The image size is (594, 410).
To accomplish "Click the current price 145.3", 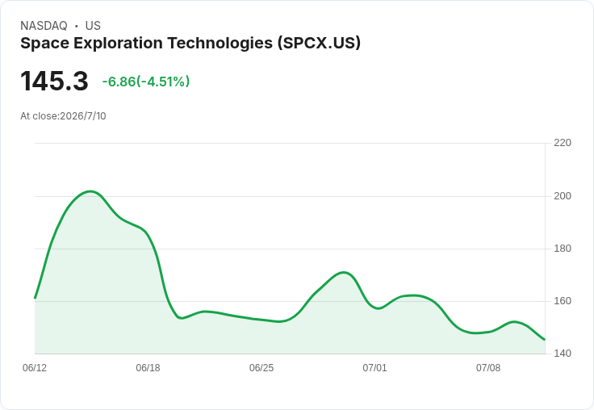I will (54, 81).
